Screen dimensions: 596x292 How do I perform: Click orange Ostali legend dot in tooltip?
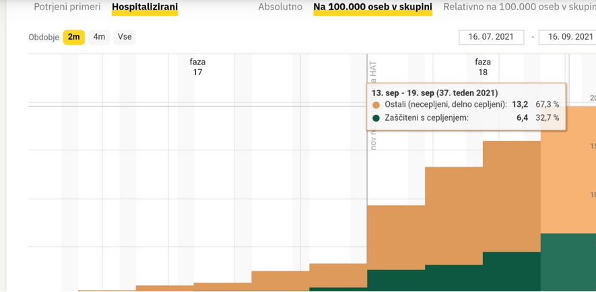coord(376,105)
